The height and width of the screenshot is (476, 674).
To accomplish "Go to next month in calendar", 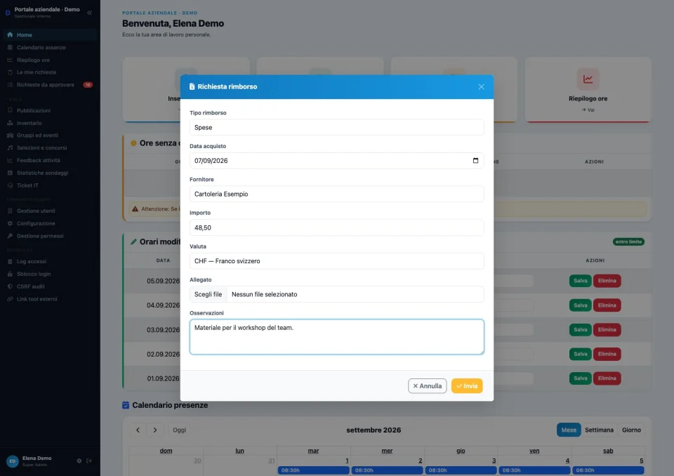I will (x=155, y=430).
